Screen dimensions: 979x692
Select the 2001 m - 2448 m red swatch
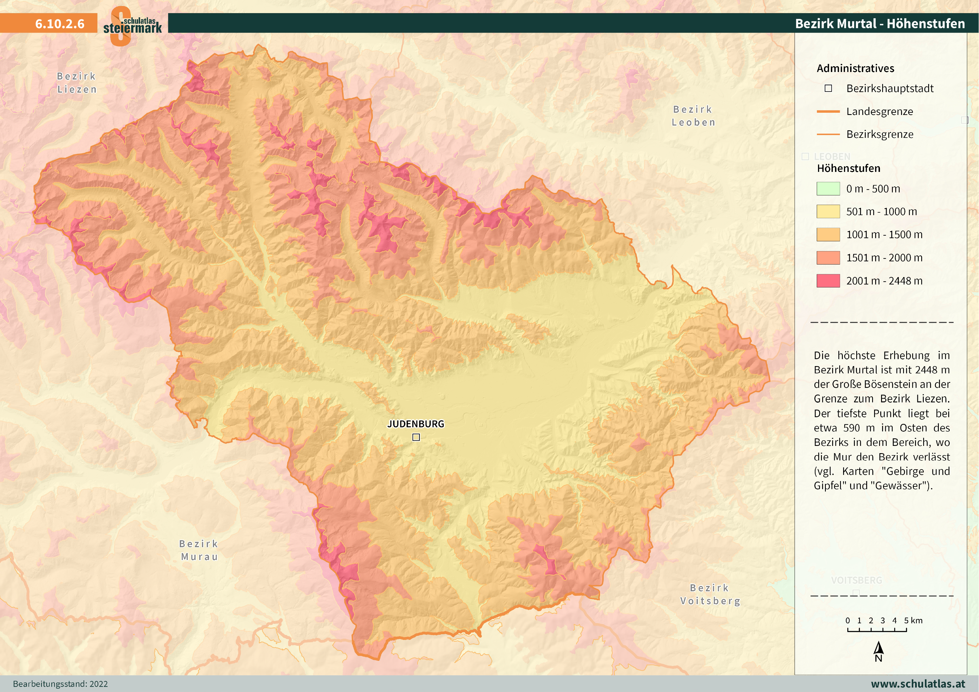(x=828, y=280)
